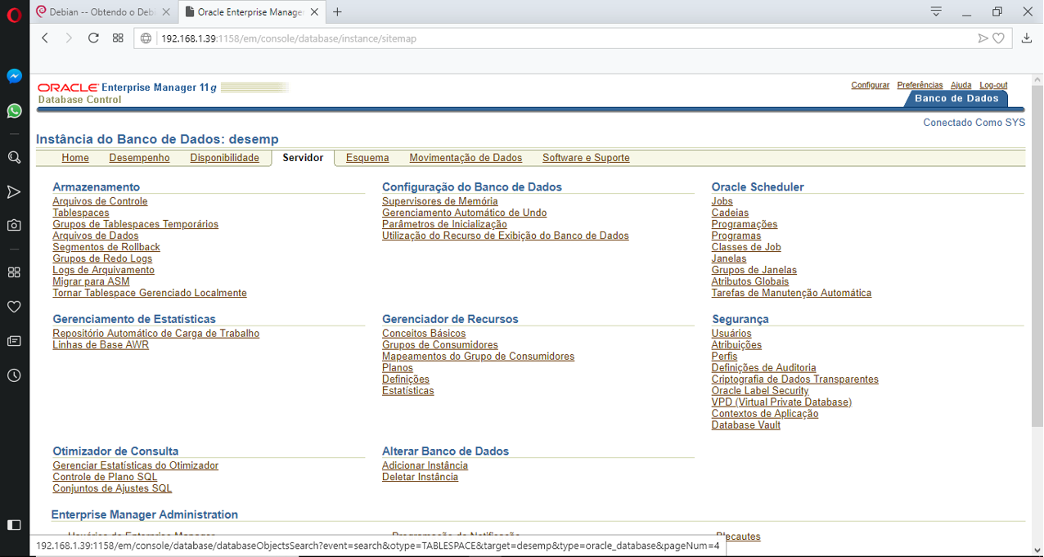The width and height of the screenshot is (1044, 557).
Task: Send page to My Flow from address bar
Action: pos(983,38)
